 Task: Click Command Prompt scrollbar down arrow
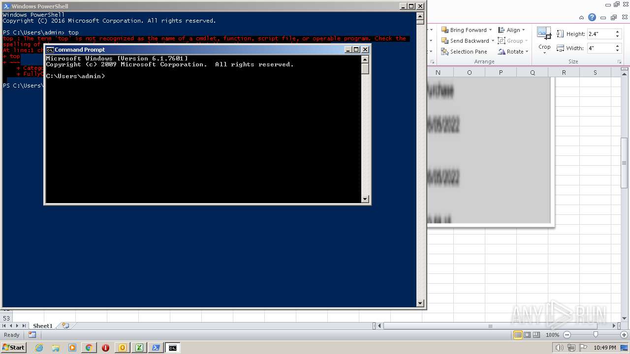pos(365,199)
